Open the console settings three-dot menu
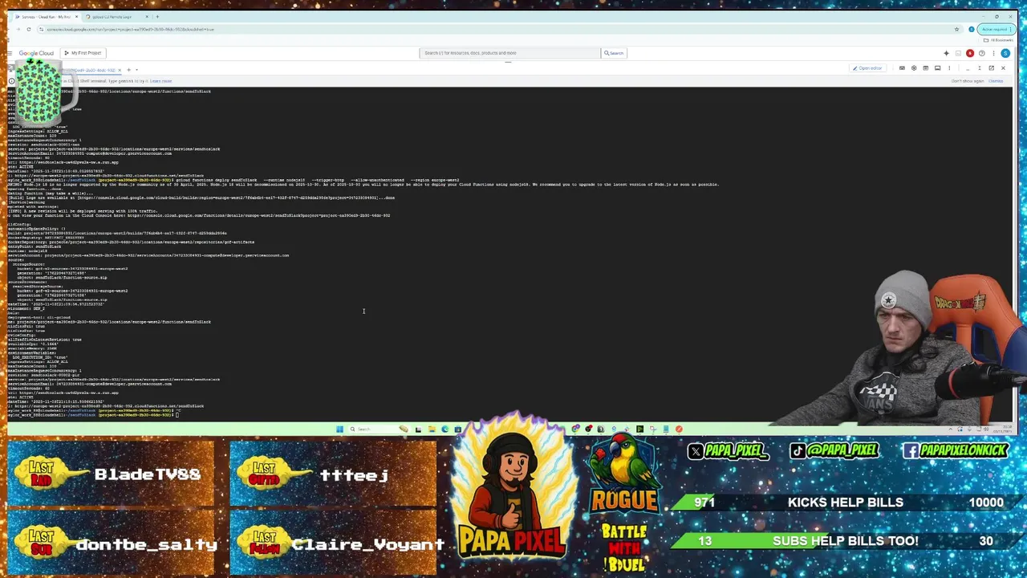The image size is (1027, 578). tap(993, 53)
